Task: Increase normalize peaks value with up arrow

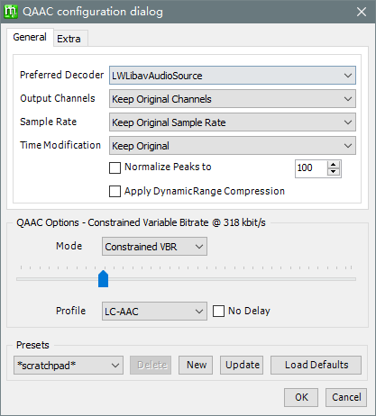Action: [334, 165]
